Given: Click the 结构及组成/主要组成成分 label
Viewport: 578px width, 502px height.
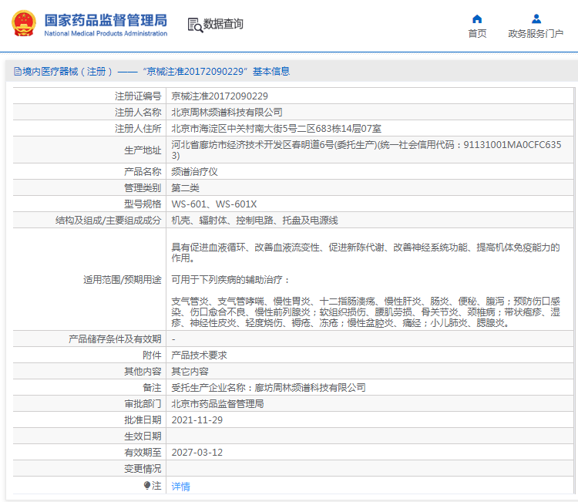Looking at the screenshot, I should 109,221.
